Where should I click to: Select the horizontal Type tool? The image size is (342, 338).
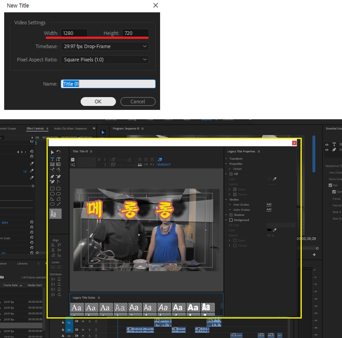pyautogui.click(x=52, y=159)
